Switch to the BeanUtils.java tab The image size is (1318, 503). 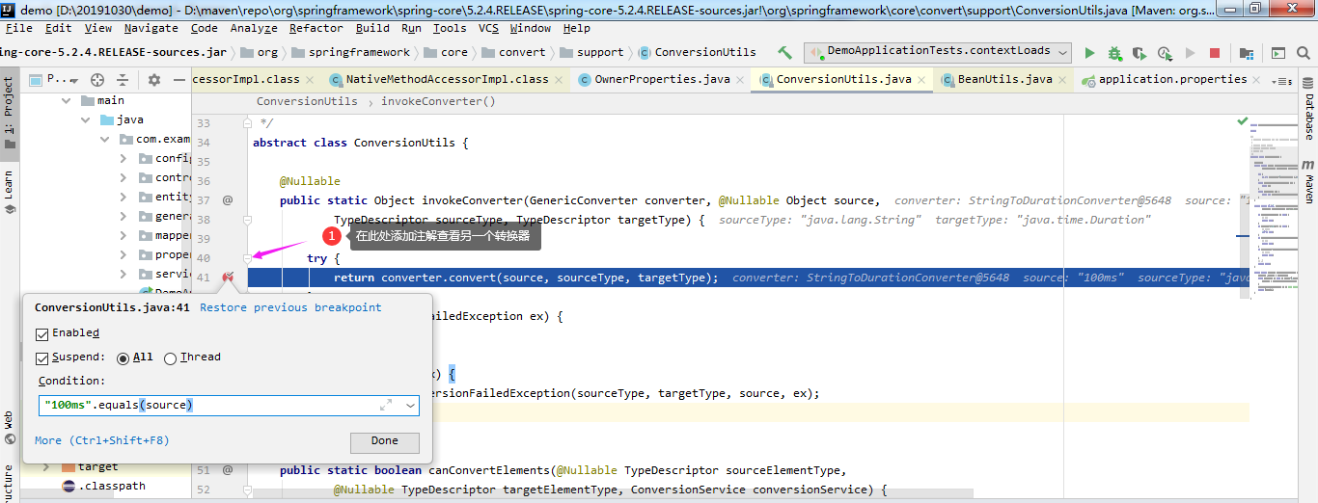pos(1004,79)
